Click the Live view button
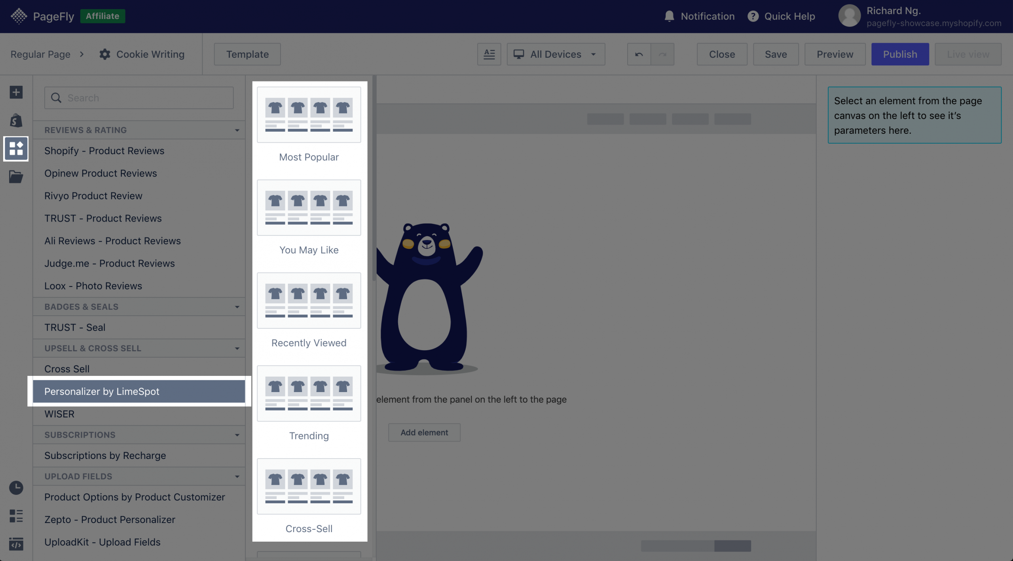This screenshot has width=1013, height=561. [968, 54]
